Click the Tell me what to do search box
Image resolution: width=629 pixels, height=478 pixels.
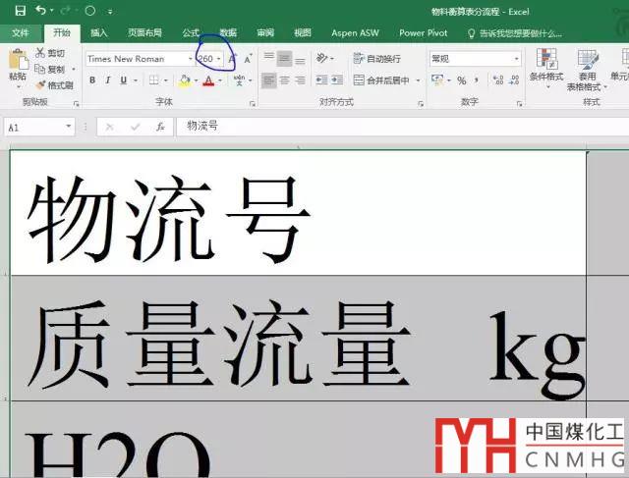pyautogui.click(x=515, y=33)
